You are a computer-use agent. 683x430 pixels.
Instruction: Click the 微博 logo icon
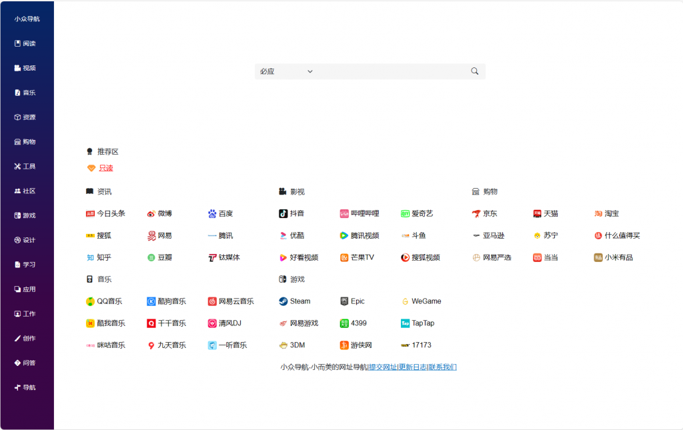[151, 214]
